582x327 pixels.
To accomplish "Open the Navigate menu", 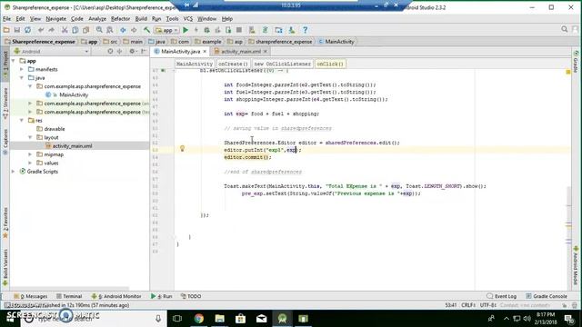I will [56, 18].
